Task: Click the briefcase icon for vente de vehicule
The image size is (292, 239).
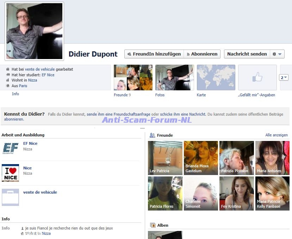Action: pos(10,197)
